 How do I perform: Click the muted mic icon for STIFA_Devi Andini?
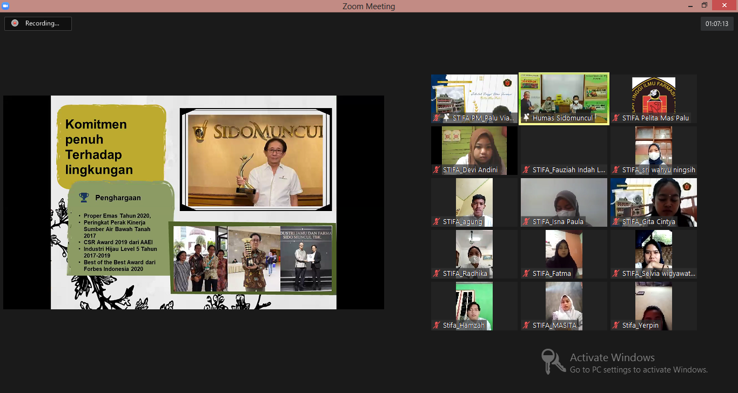click(x=437, y=170)
